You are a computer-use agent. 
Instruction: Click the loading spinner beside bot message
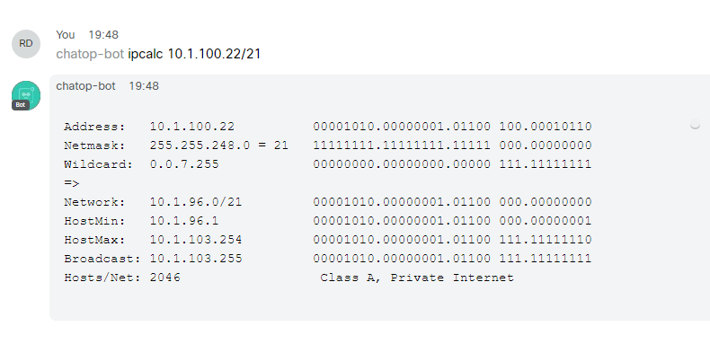(695, 124)
